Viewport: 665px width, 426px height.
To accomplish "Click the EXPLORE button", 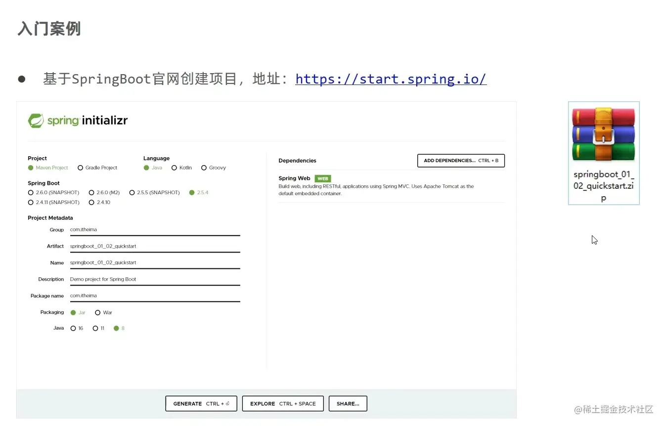I will tap(283, 403).
